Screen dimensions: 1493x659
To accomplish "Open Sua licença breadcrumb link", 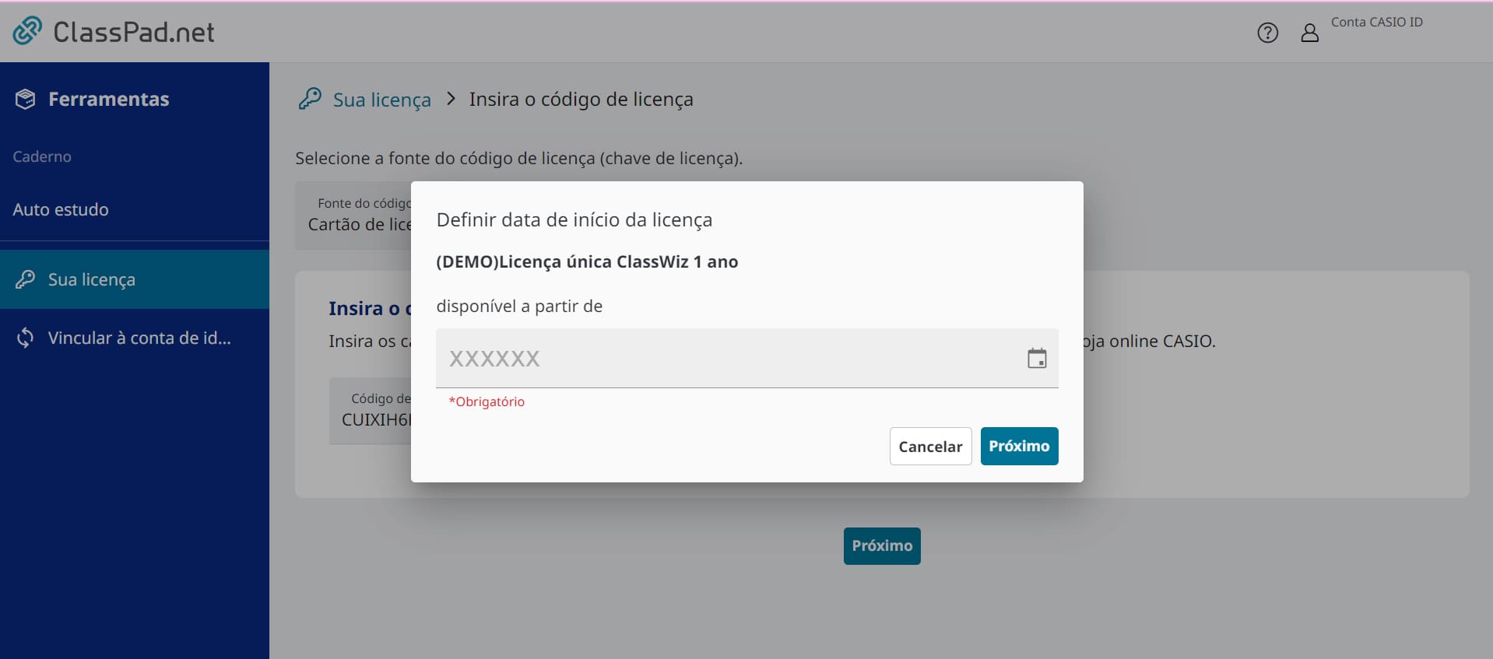I will tap(381, 100).
